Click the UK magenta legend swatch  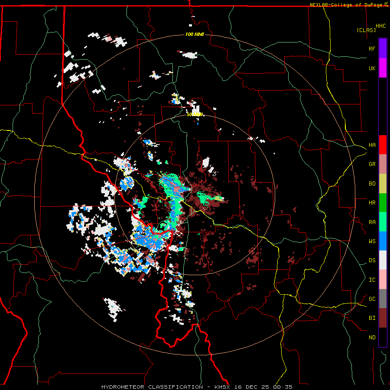[383, 68]
